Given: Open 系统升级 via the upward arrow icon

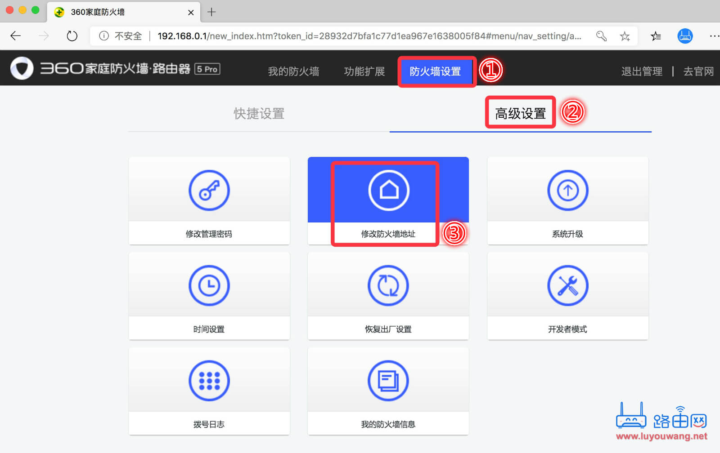Looking at the screenshot, I should (x=567, y=190).
